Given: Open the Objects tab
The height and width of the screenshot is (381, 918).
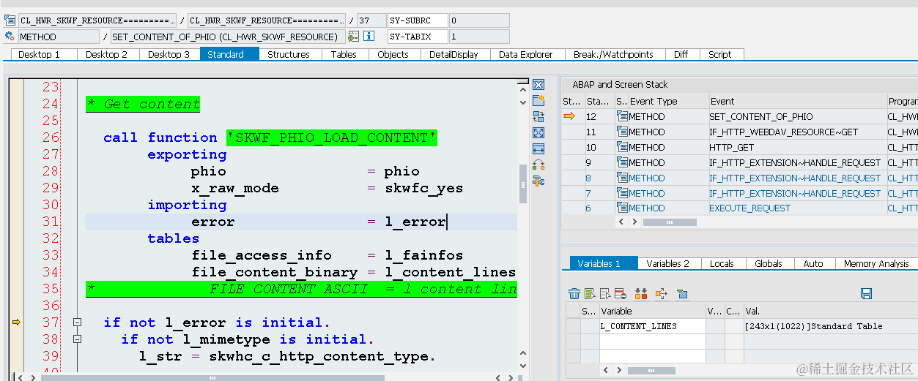Looking at the screenshot, I should [393, 54].
